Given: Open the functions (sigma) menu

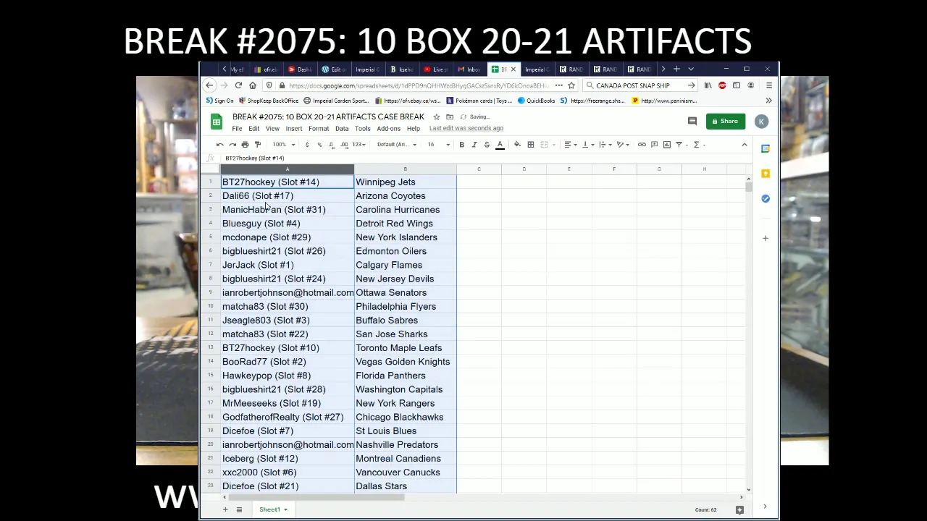Looking at the screenshot, I should pos(698,145).
